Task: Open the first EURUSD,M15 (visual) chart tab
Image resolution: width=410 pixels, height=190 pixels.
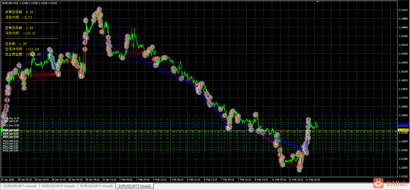Action: (x=20, y=186)
